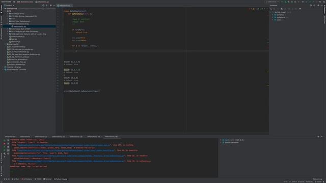Open the Python Console gear settings

(x=318, y=137)
